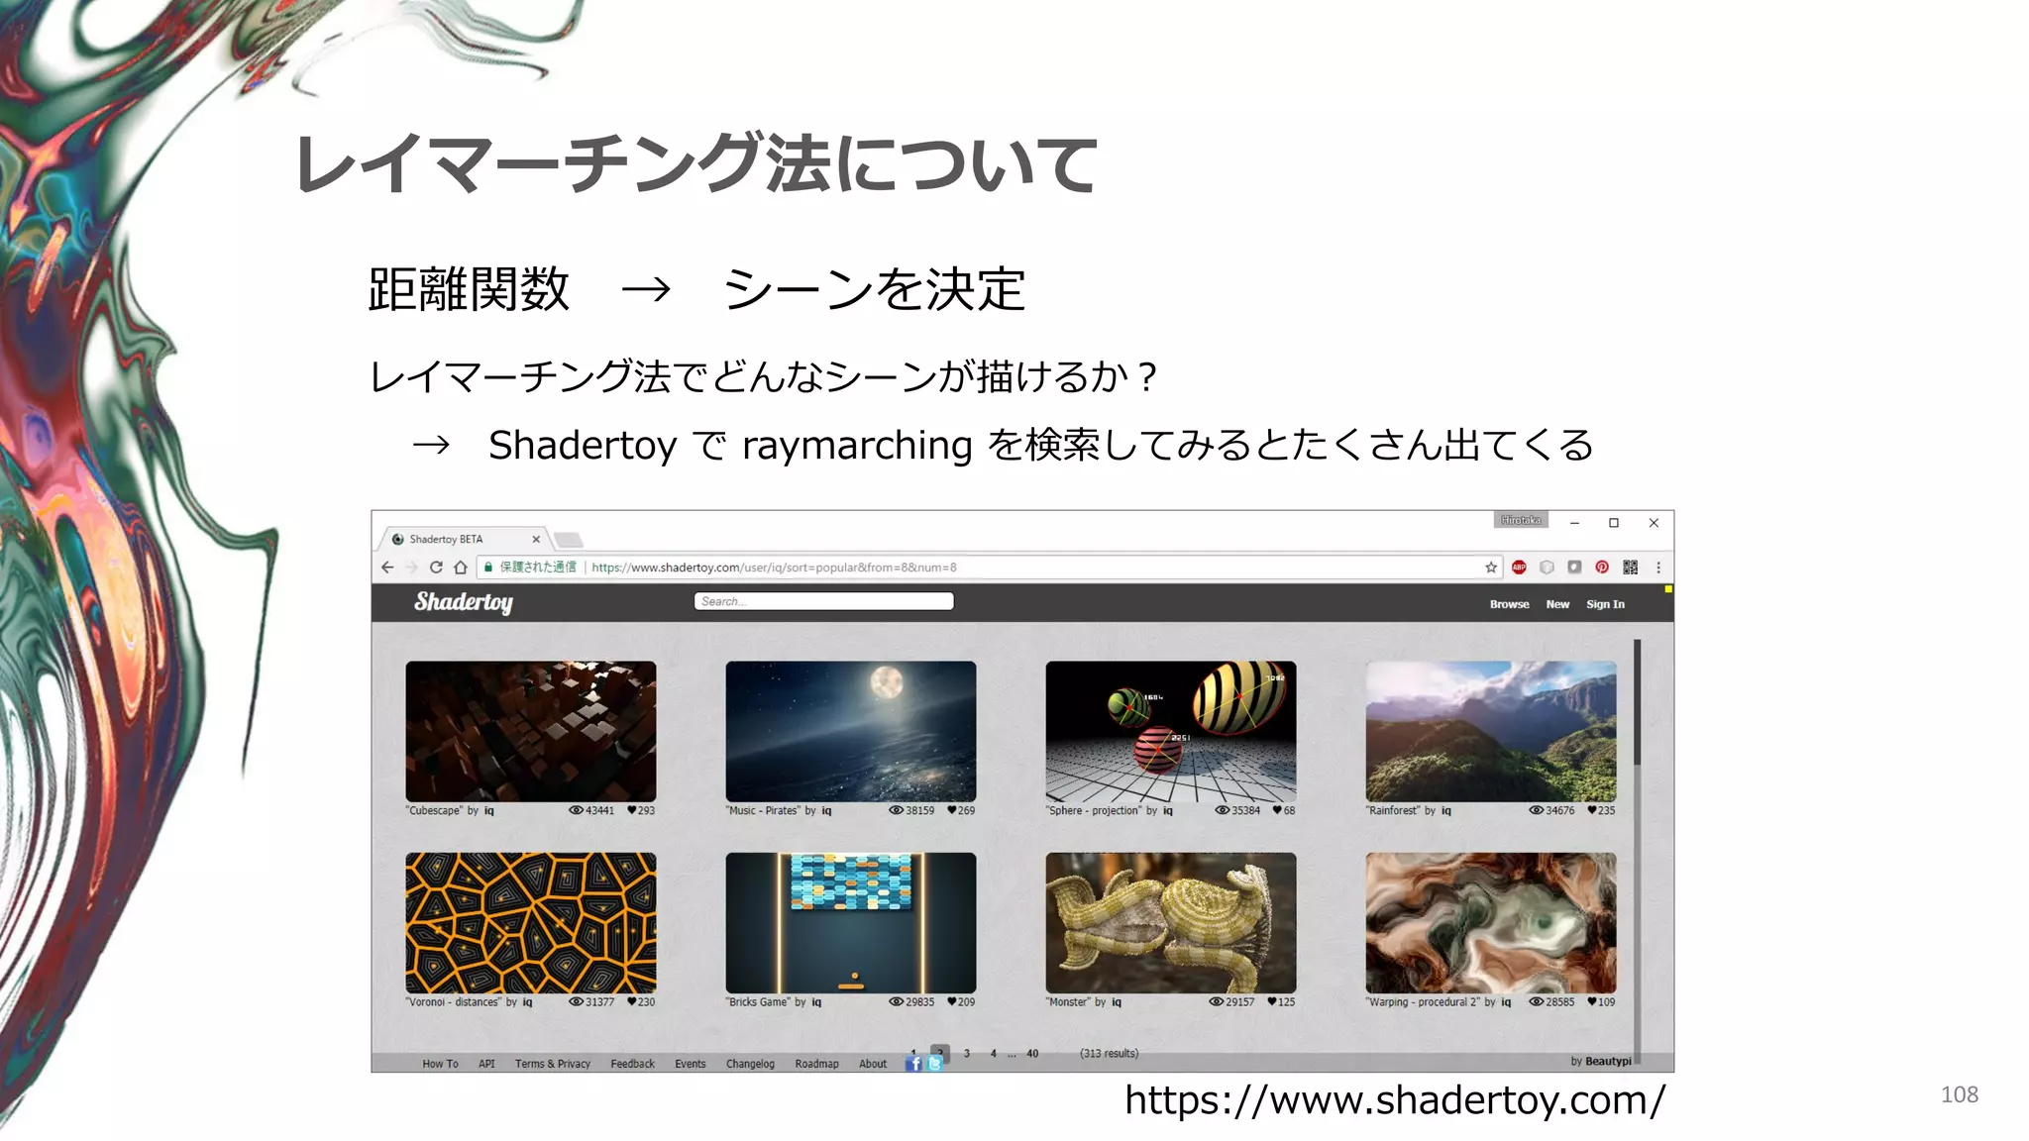
Task: Open the Roadmap footer link
Action: [x=816, y=1064]
